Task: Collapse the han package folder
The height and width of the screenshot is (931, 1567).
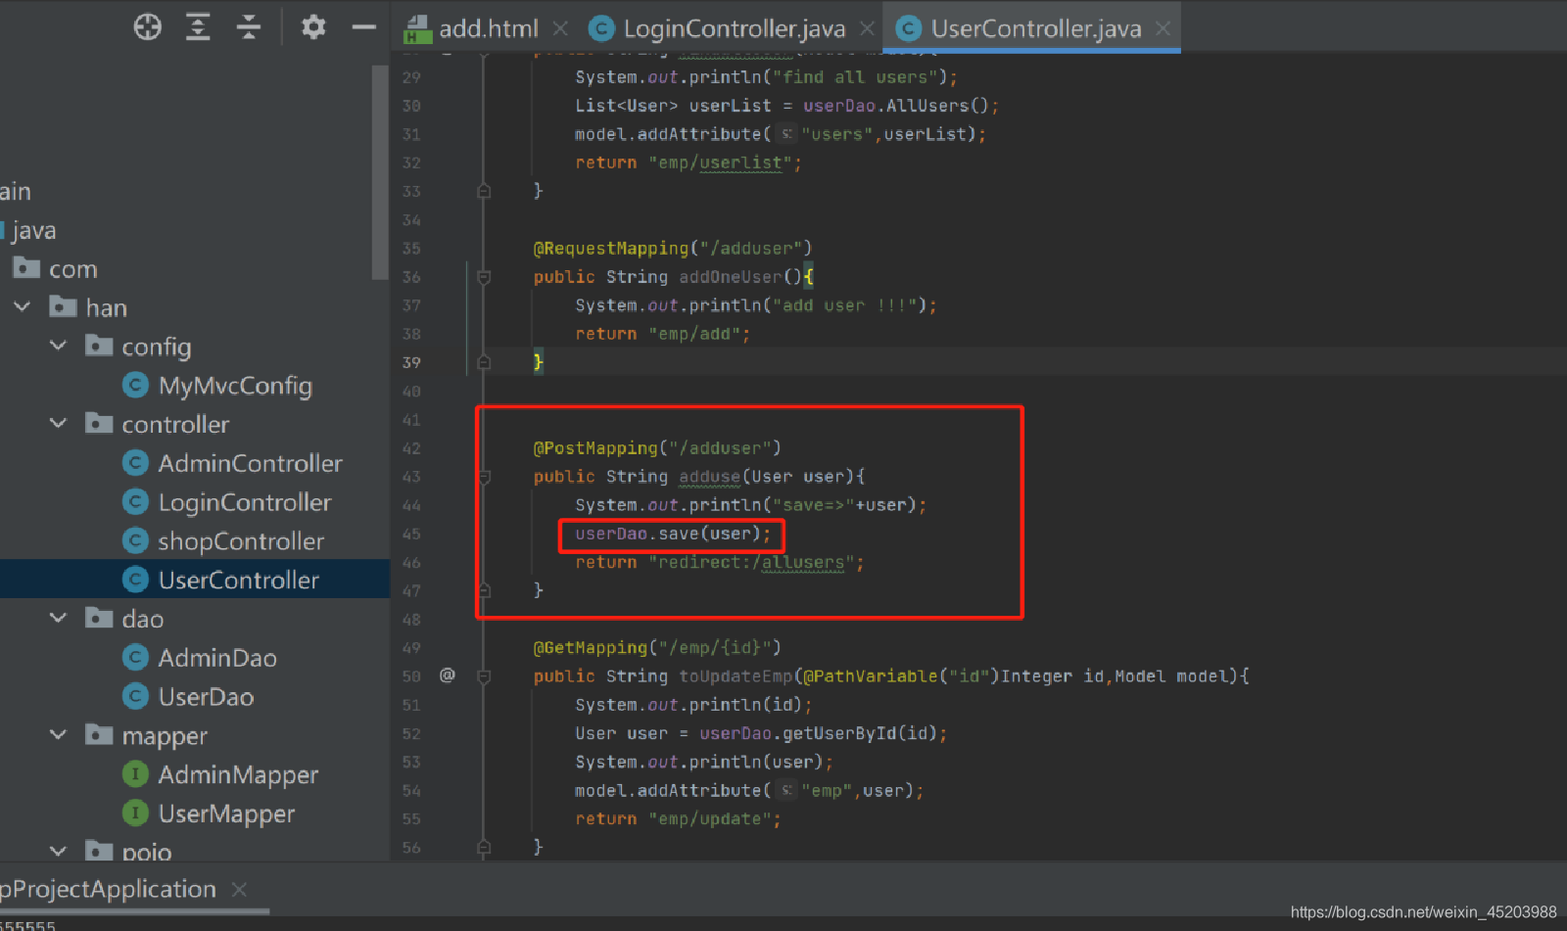Action: (23, 307)
